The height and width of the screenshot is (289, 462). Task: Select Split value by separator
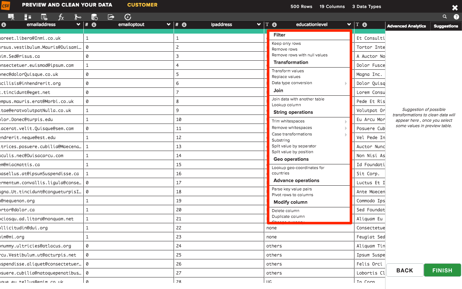pyautogui.click(x=294, y=146)
